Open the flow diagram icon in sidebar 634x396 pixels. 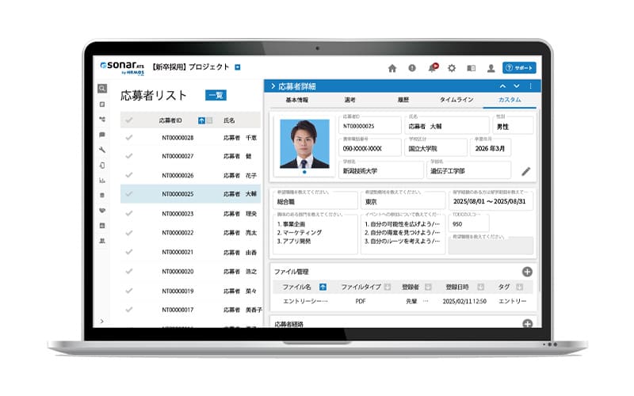(x=102, y=120)
